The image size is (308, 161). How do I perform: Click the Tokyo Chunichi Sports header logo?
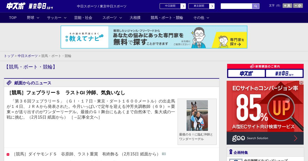(41, 6)
